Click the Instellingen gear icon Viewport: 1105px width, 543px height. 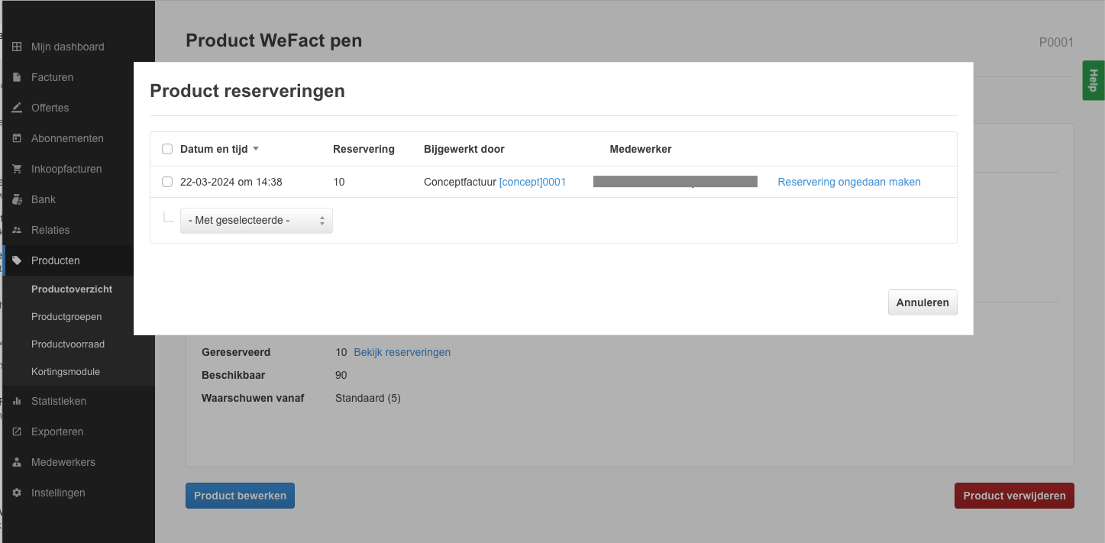[x=17, y=493]
